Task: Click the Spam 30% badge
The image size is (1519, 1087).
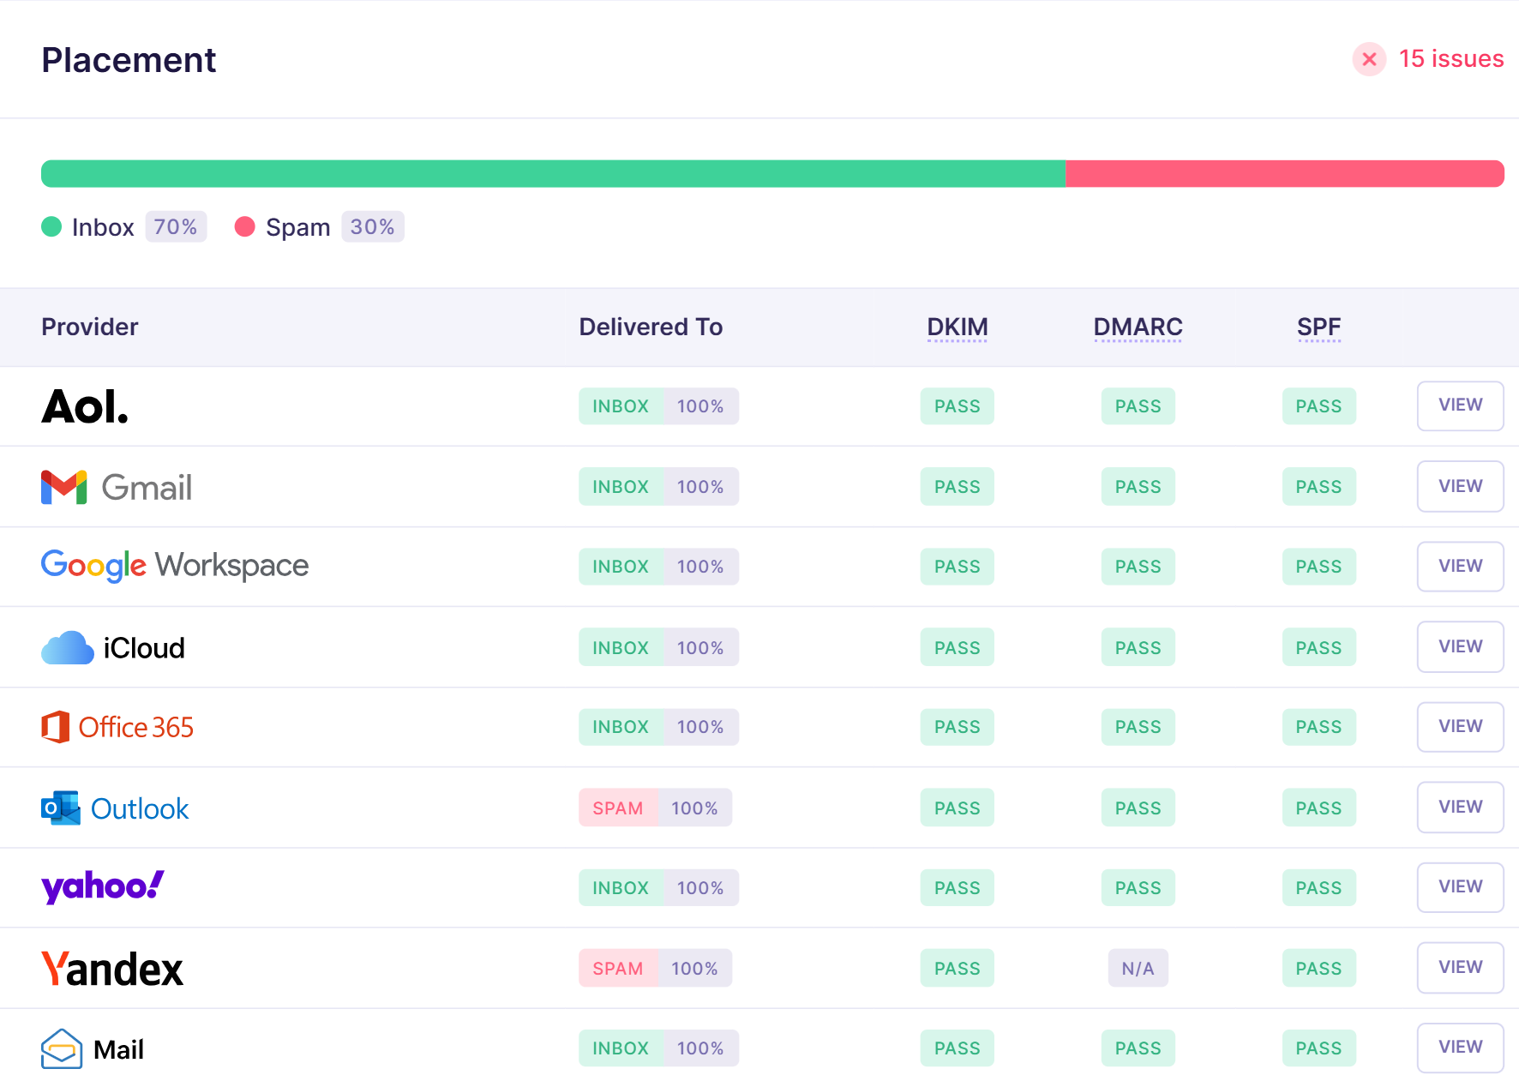Action: 373,226
